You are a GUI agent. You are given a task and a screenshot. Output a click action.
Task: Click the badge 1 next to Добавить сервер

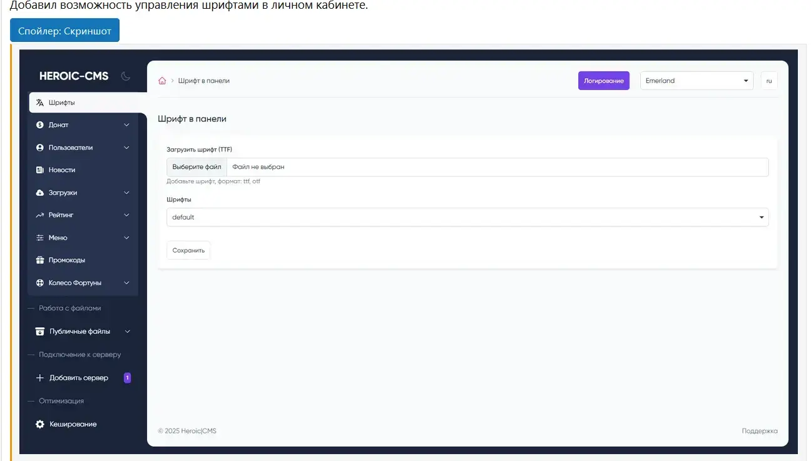point(128,378)
